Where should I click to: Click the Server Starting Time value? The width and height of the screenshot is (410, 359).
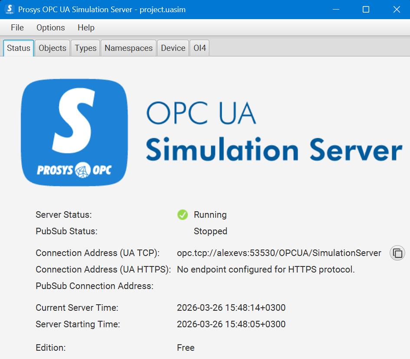[231, 324]
